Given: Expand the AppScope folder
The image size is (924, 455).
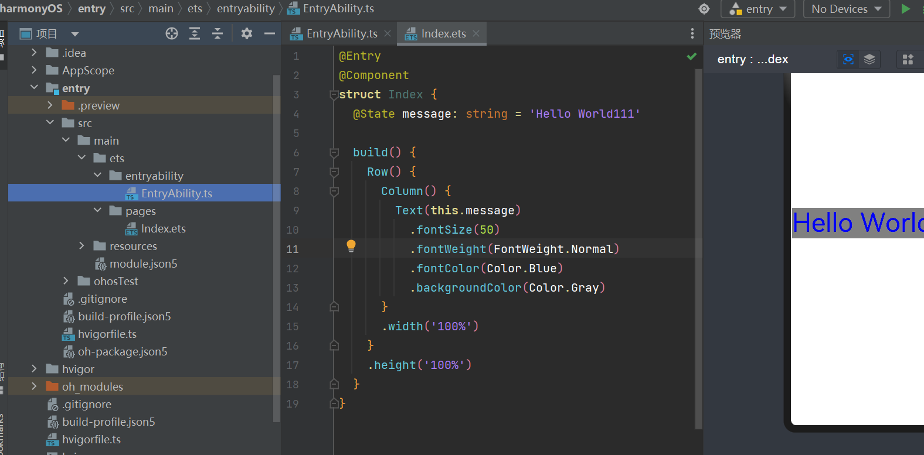Looking at the screenshot, I should pos(34,70).
